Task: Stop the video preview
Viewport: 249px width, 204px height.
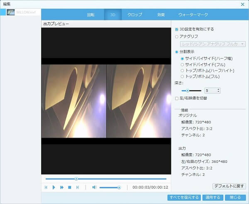Action: pyautogui.click(x=70, y=187)
